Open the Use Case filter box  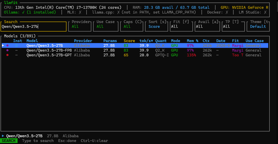(106, 27)
